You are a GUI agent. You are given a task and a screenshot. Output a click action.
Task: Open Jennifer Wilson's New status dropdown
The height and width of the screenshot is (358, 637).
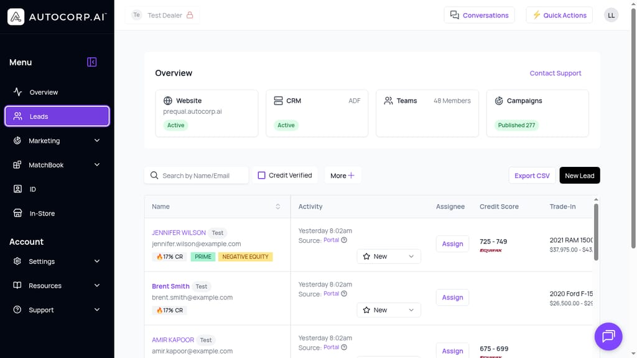pyautogui.click(x=389, y=257)
